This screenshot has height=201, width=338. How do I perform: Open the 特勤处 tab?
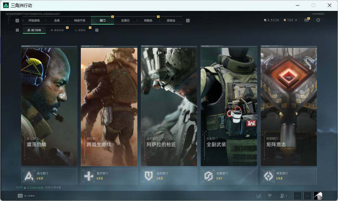click(x=148, y=20)
